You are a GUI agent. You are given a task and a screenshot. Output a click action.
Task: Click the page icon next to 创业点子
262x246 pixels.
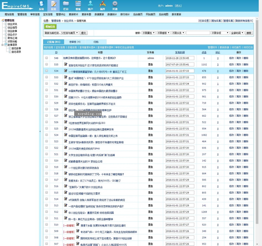click(x=6, y=34)
